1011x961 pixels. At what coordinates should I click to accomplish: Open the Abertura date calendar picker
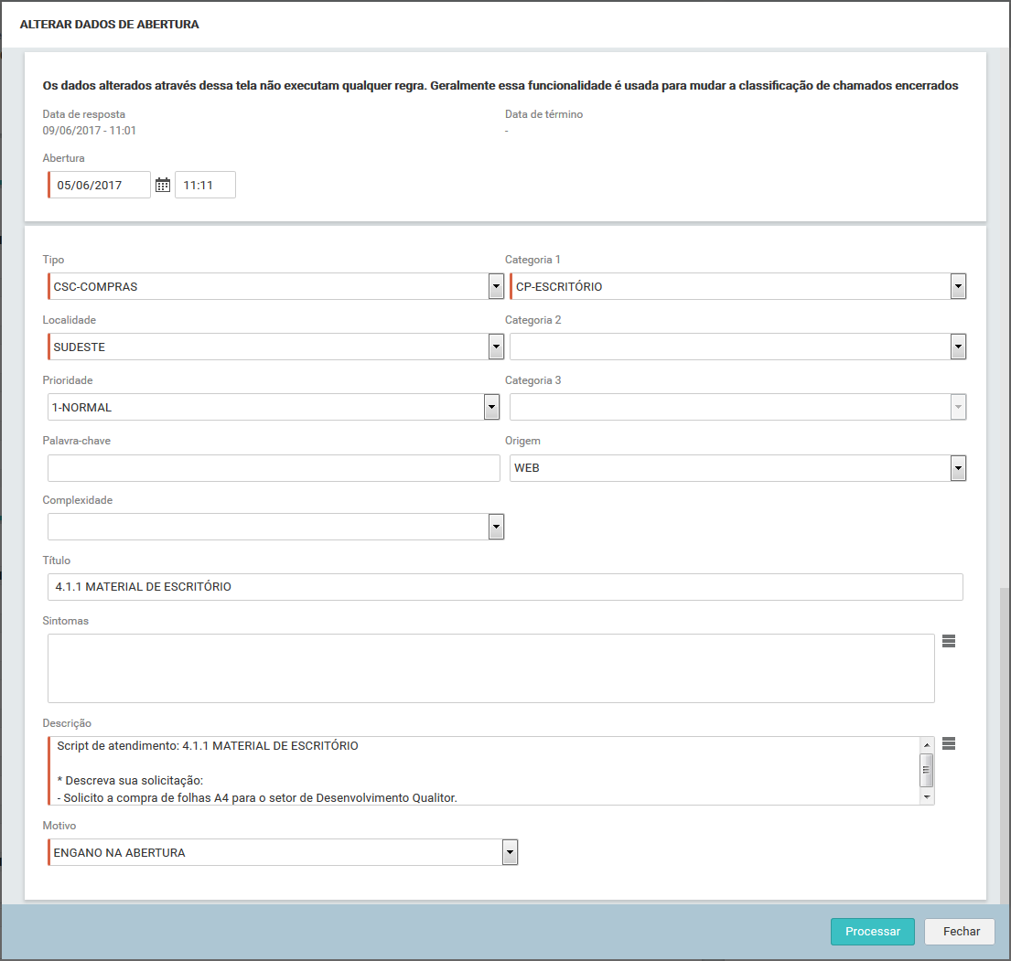click(163, 185)
